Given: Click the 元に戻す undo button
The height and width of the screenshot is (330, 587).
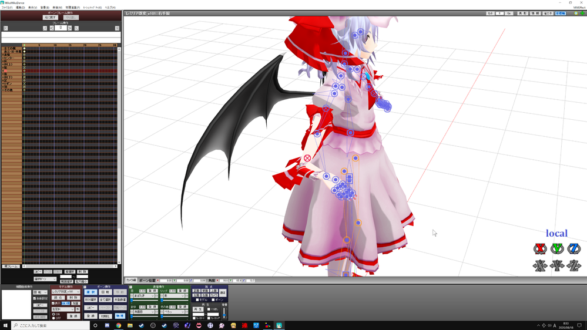Looking at the screenshot, I should tap(50, 18).
